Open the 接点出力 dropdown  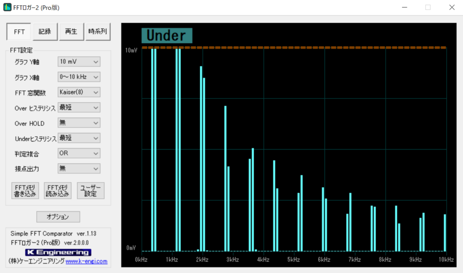click(x=79, y=168)
